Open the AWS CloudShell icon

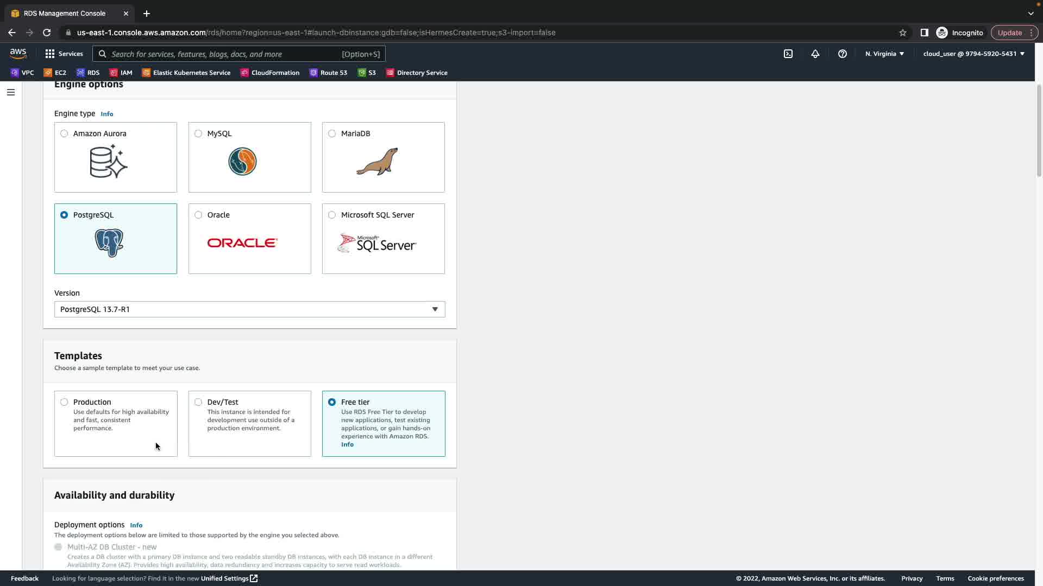(x=788, y=54)
